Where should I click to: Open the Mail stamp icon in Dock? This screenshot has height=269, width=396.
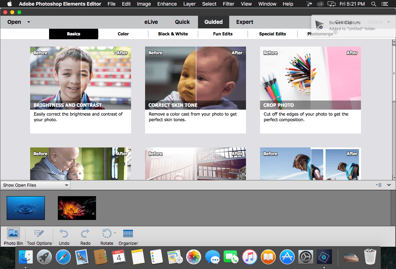(x=82, y=257)
